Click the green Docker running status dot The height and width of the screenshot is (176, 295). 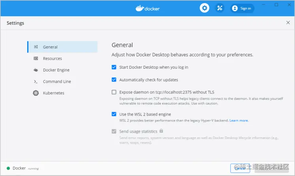(8, 168)
